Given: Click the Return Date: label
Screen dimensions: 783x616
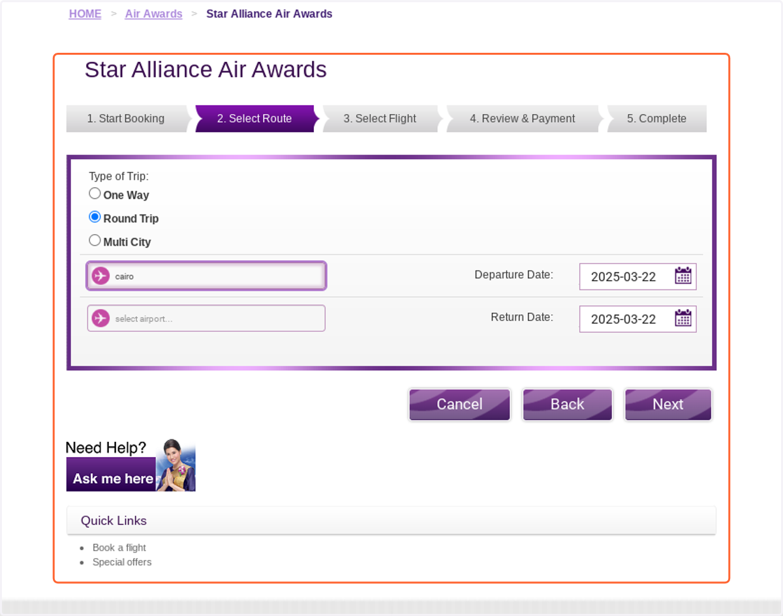Looking at the screenshot, I should click(x=522, y=317).
